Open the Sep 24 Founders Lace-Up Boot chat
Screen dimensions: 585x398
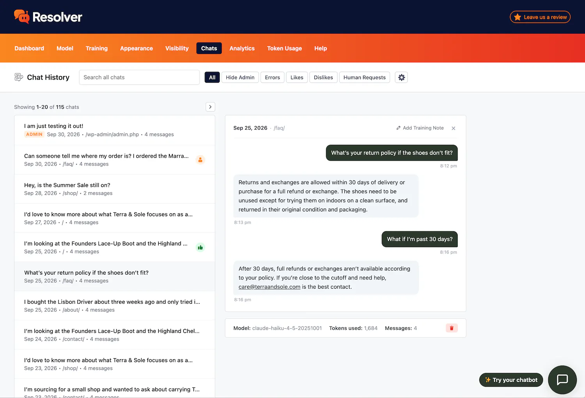click(x=115, y=335)
